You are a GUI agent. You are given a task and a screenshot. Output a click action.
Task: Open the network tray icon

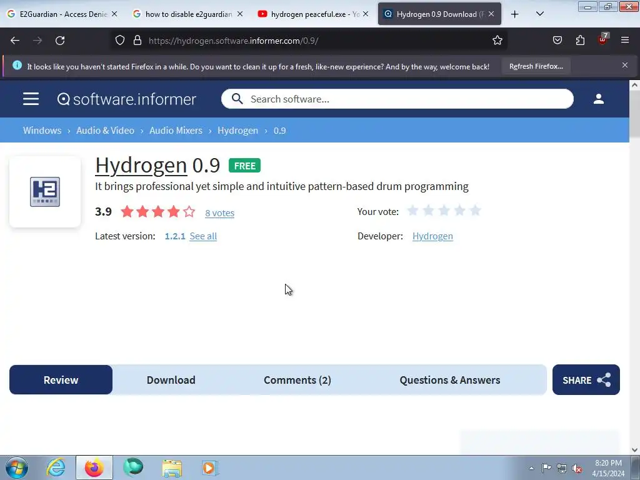point(562,469)
